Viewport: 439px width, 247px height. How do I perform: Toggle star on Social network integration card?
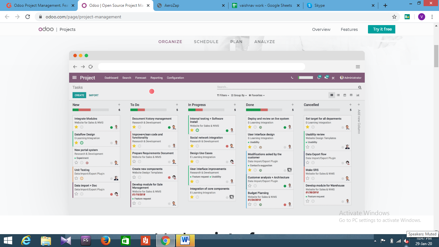(x=192, y=146)
